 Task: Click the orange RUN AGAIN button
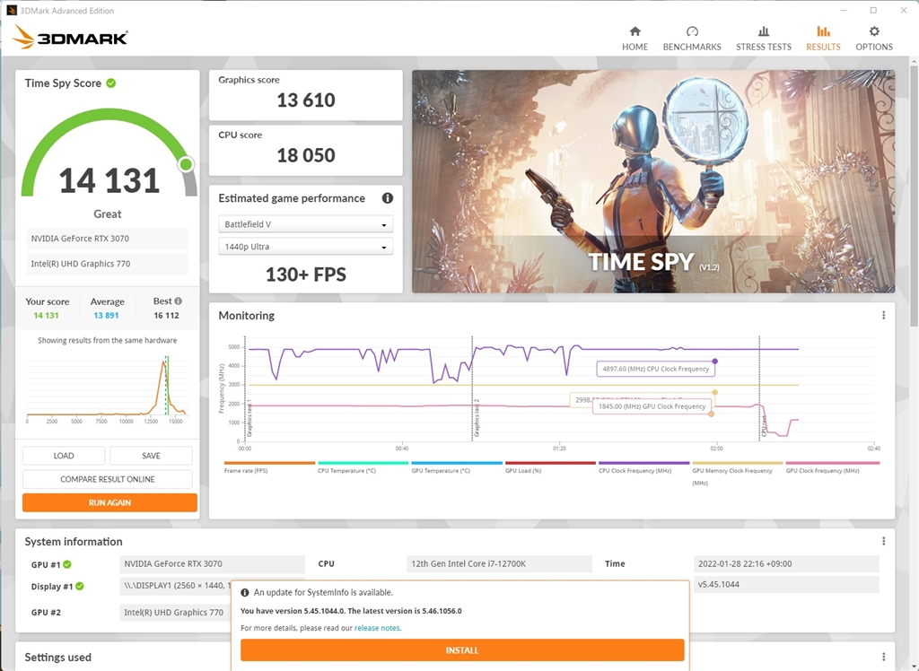[109, 502]
